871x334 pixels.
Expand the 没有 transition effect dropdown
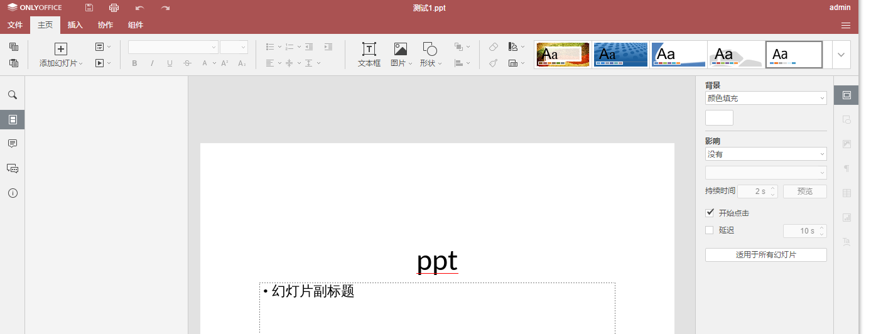coord(766,154)
